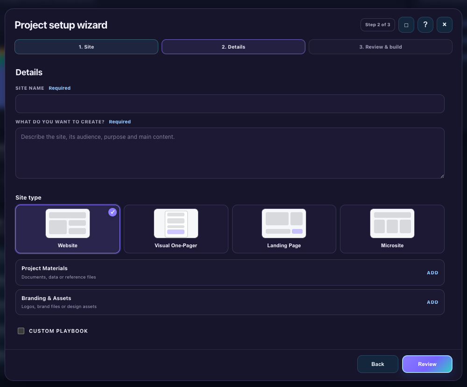Choose the Visual One-Pager site type
This screenshot has width=467, height=387.
[x=176, y=229]
